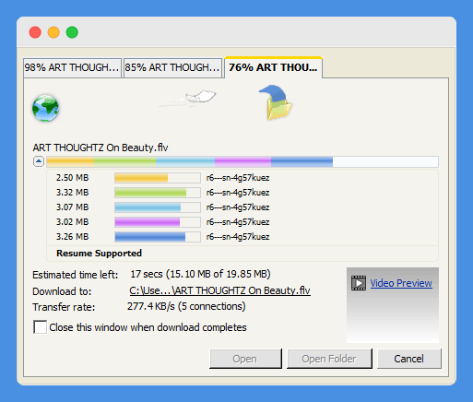The height and width of the screenshot is (402, 473).
Task: Click the overall multicolor download progress bar
Action: click(x=242, y=161)
